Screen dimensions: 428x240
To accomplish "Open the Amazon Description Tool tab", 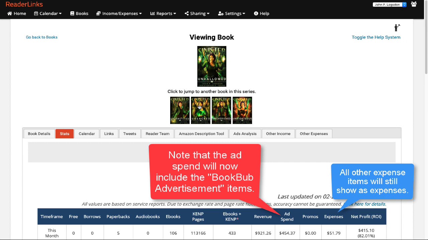I will coord(201,134).
